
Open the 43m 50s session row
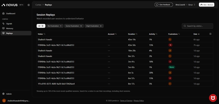click(125, 45)
